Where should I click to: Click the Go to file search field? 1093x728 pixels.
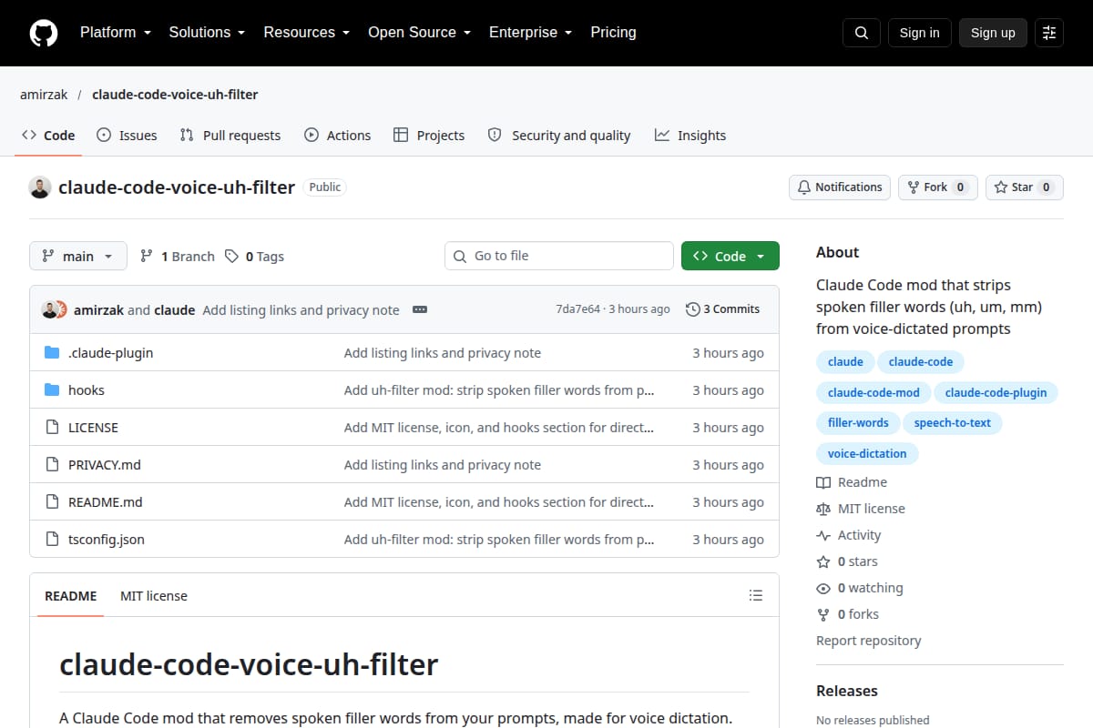pos(559,257)
